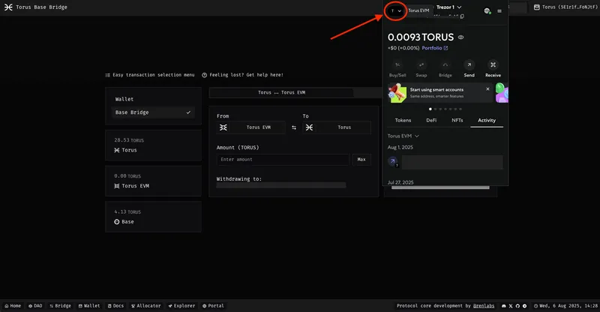This screenshot has width=600, height=312.
Task: Open the network selector dropdown circled in red
Action: click(x=395, y=11)
